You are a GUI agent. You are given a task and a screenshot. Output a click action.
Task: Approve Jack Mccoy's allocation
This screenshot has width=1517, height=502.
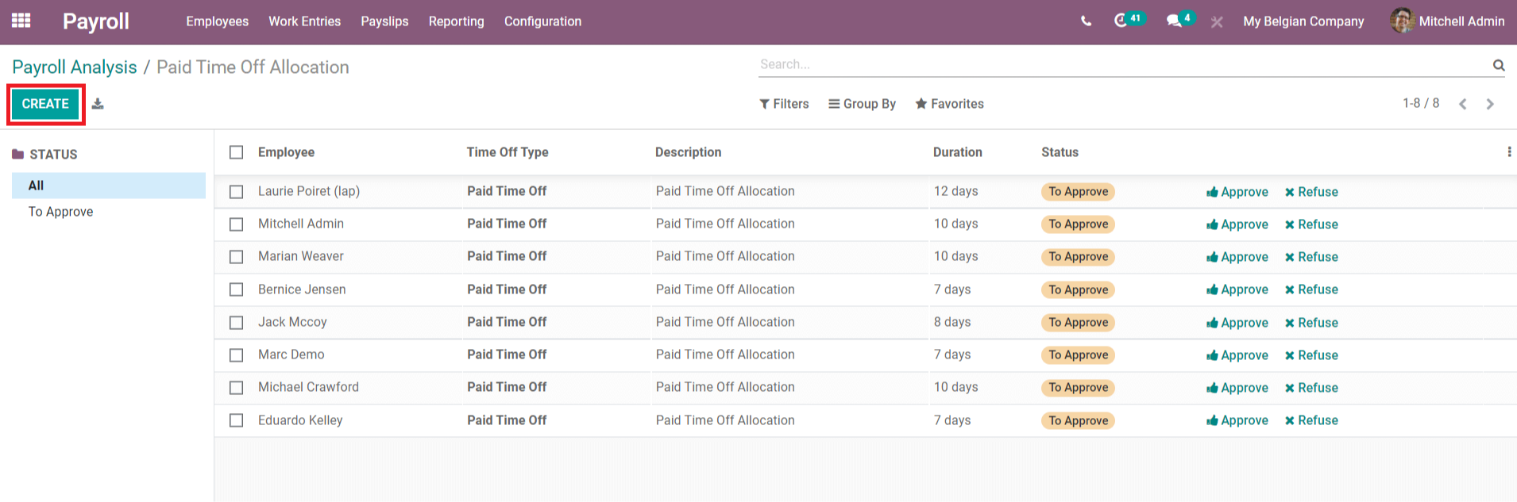pos(1237,323)
